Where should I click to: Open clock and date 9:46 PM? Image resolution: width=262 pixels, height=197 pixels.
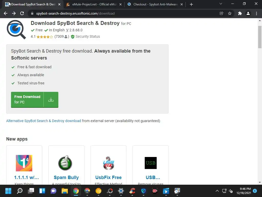(244, 191)
